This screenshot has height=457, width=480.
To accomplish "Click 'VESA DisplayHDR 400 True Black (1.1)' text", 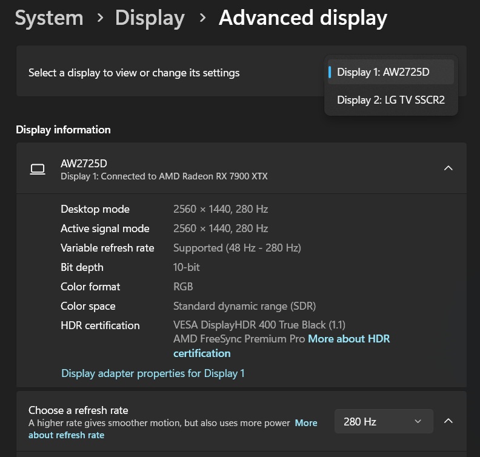I will pos(259,325).
